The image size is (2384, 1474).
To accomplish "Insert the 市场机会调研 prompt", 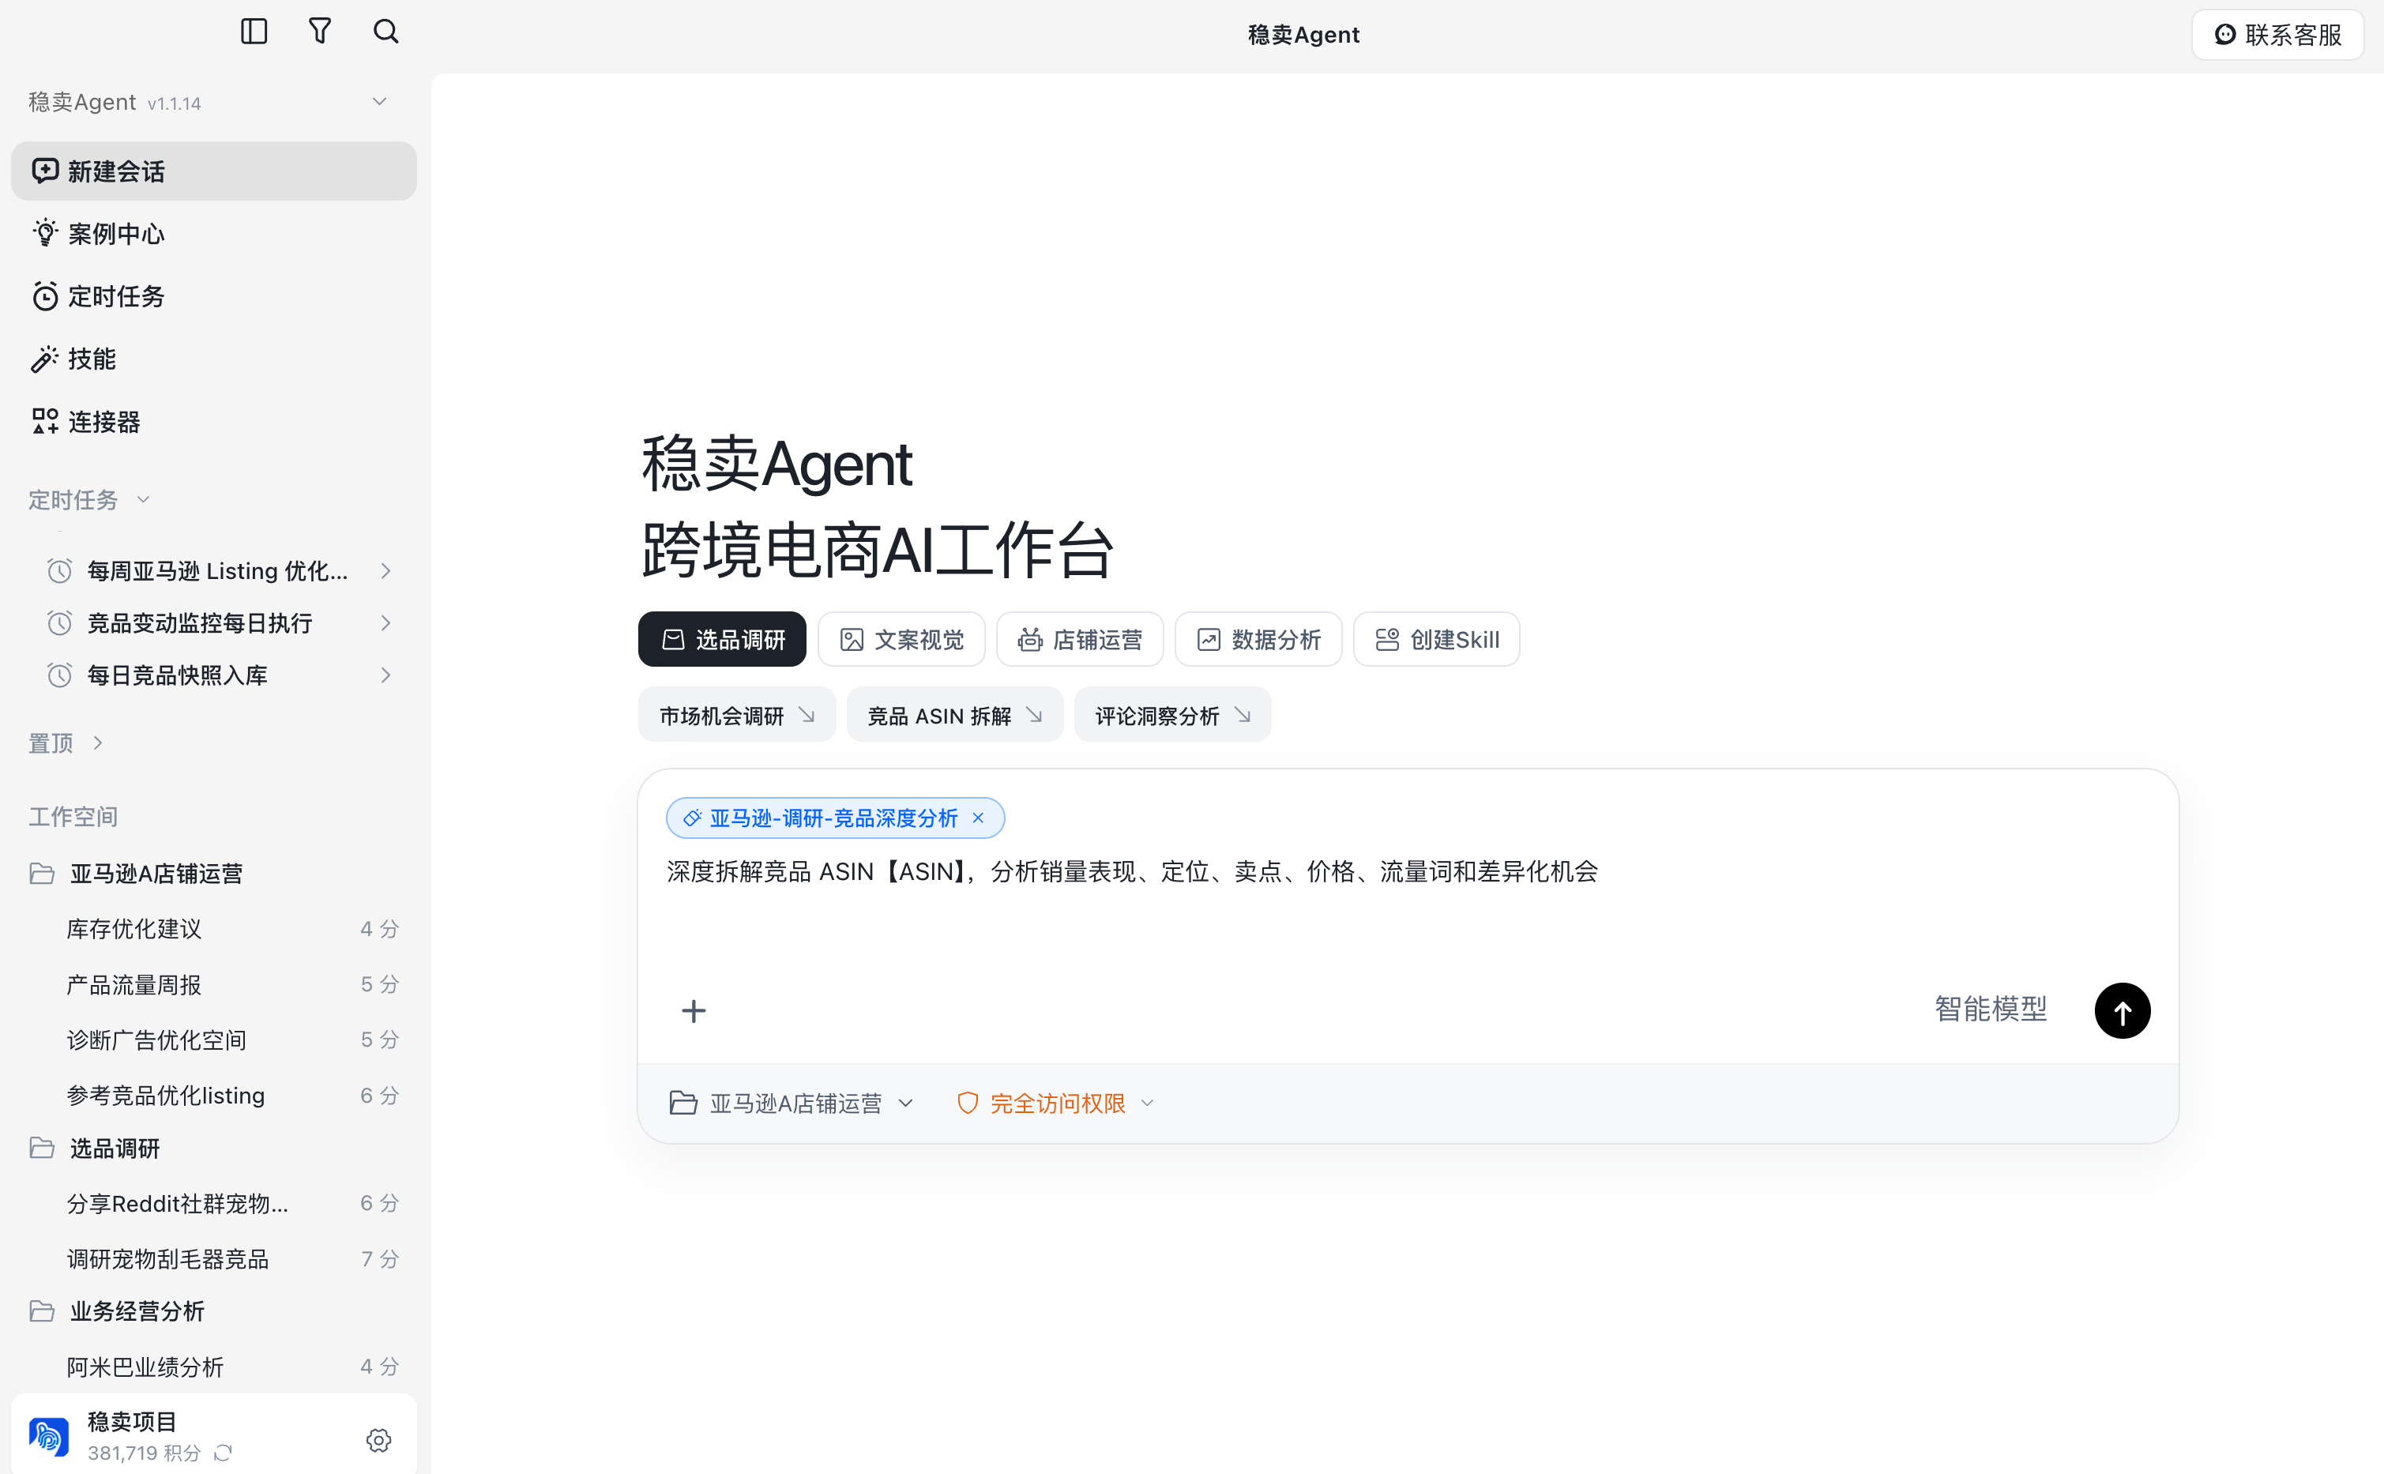I will tap(737, 716).
